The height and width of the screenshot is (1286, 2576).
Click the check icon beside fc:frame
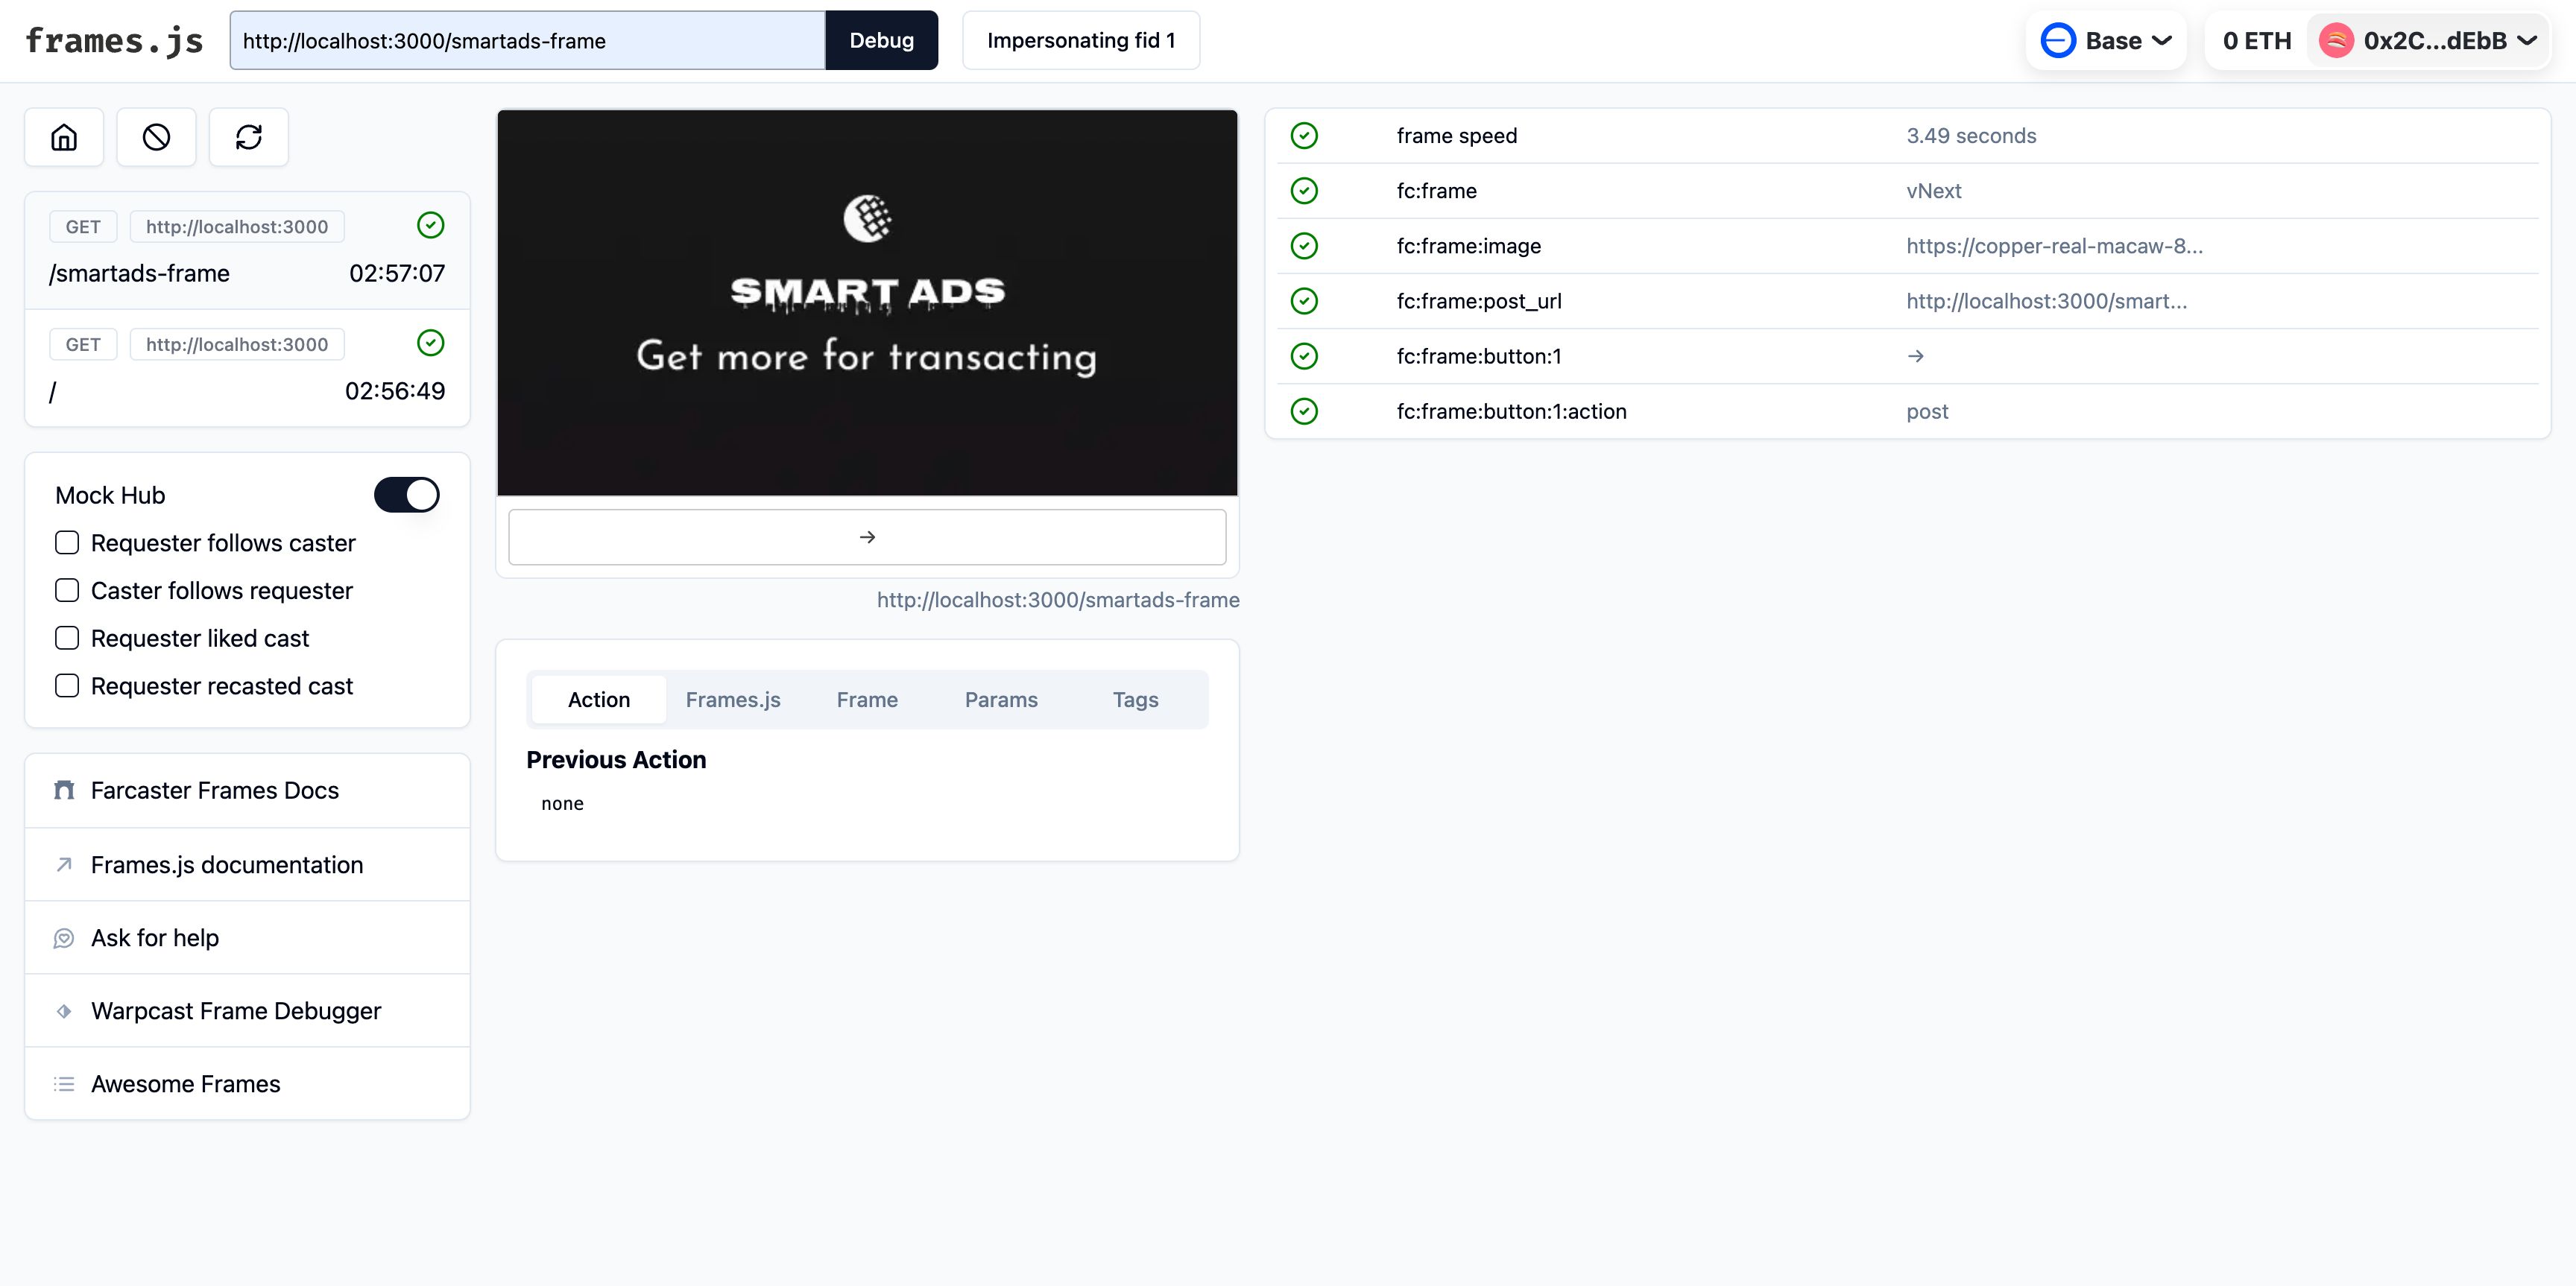1304,191
